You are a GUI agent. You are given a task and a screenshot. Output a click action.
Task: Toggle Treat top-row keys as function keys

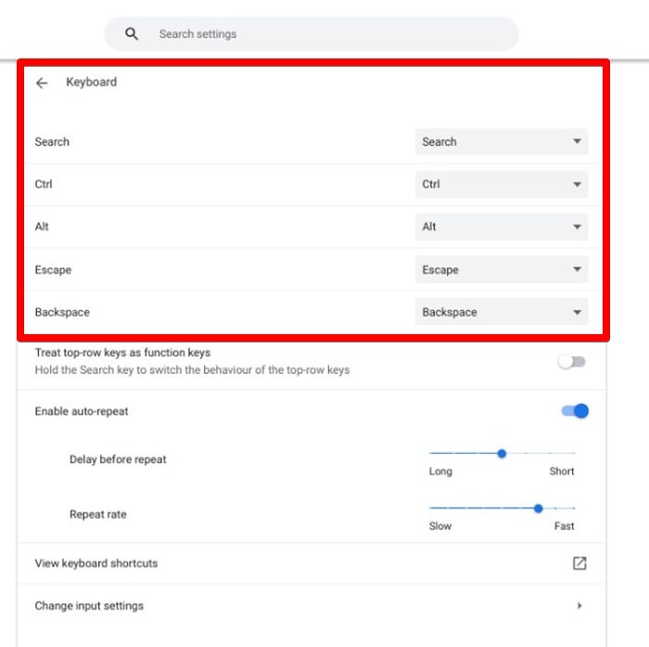(572, 362)
